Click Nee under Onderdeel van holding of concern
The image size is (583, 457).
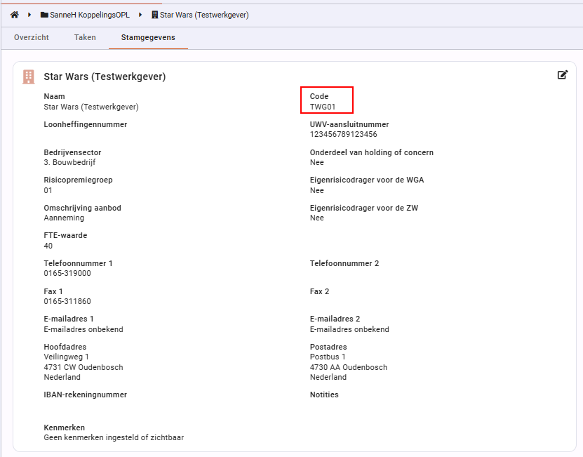click(317, 162)
